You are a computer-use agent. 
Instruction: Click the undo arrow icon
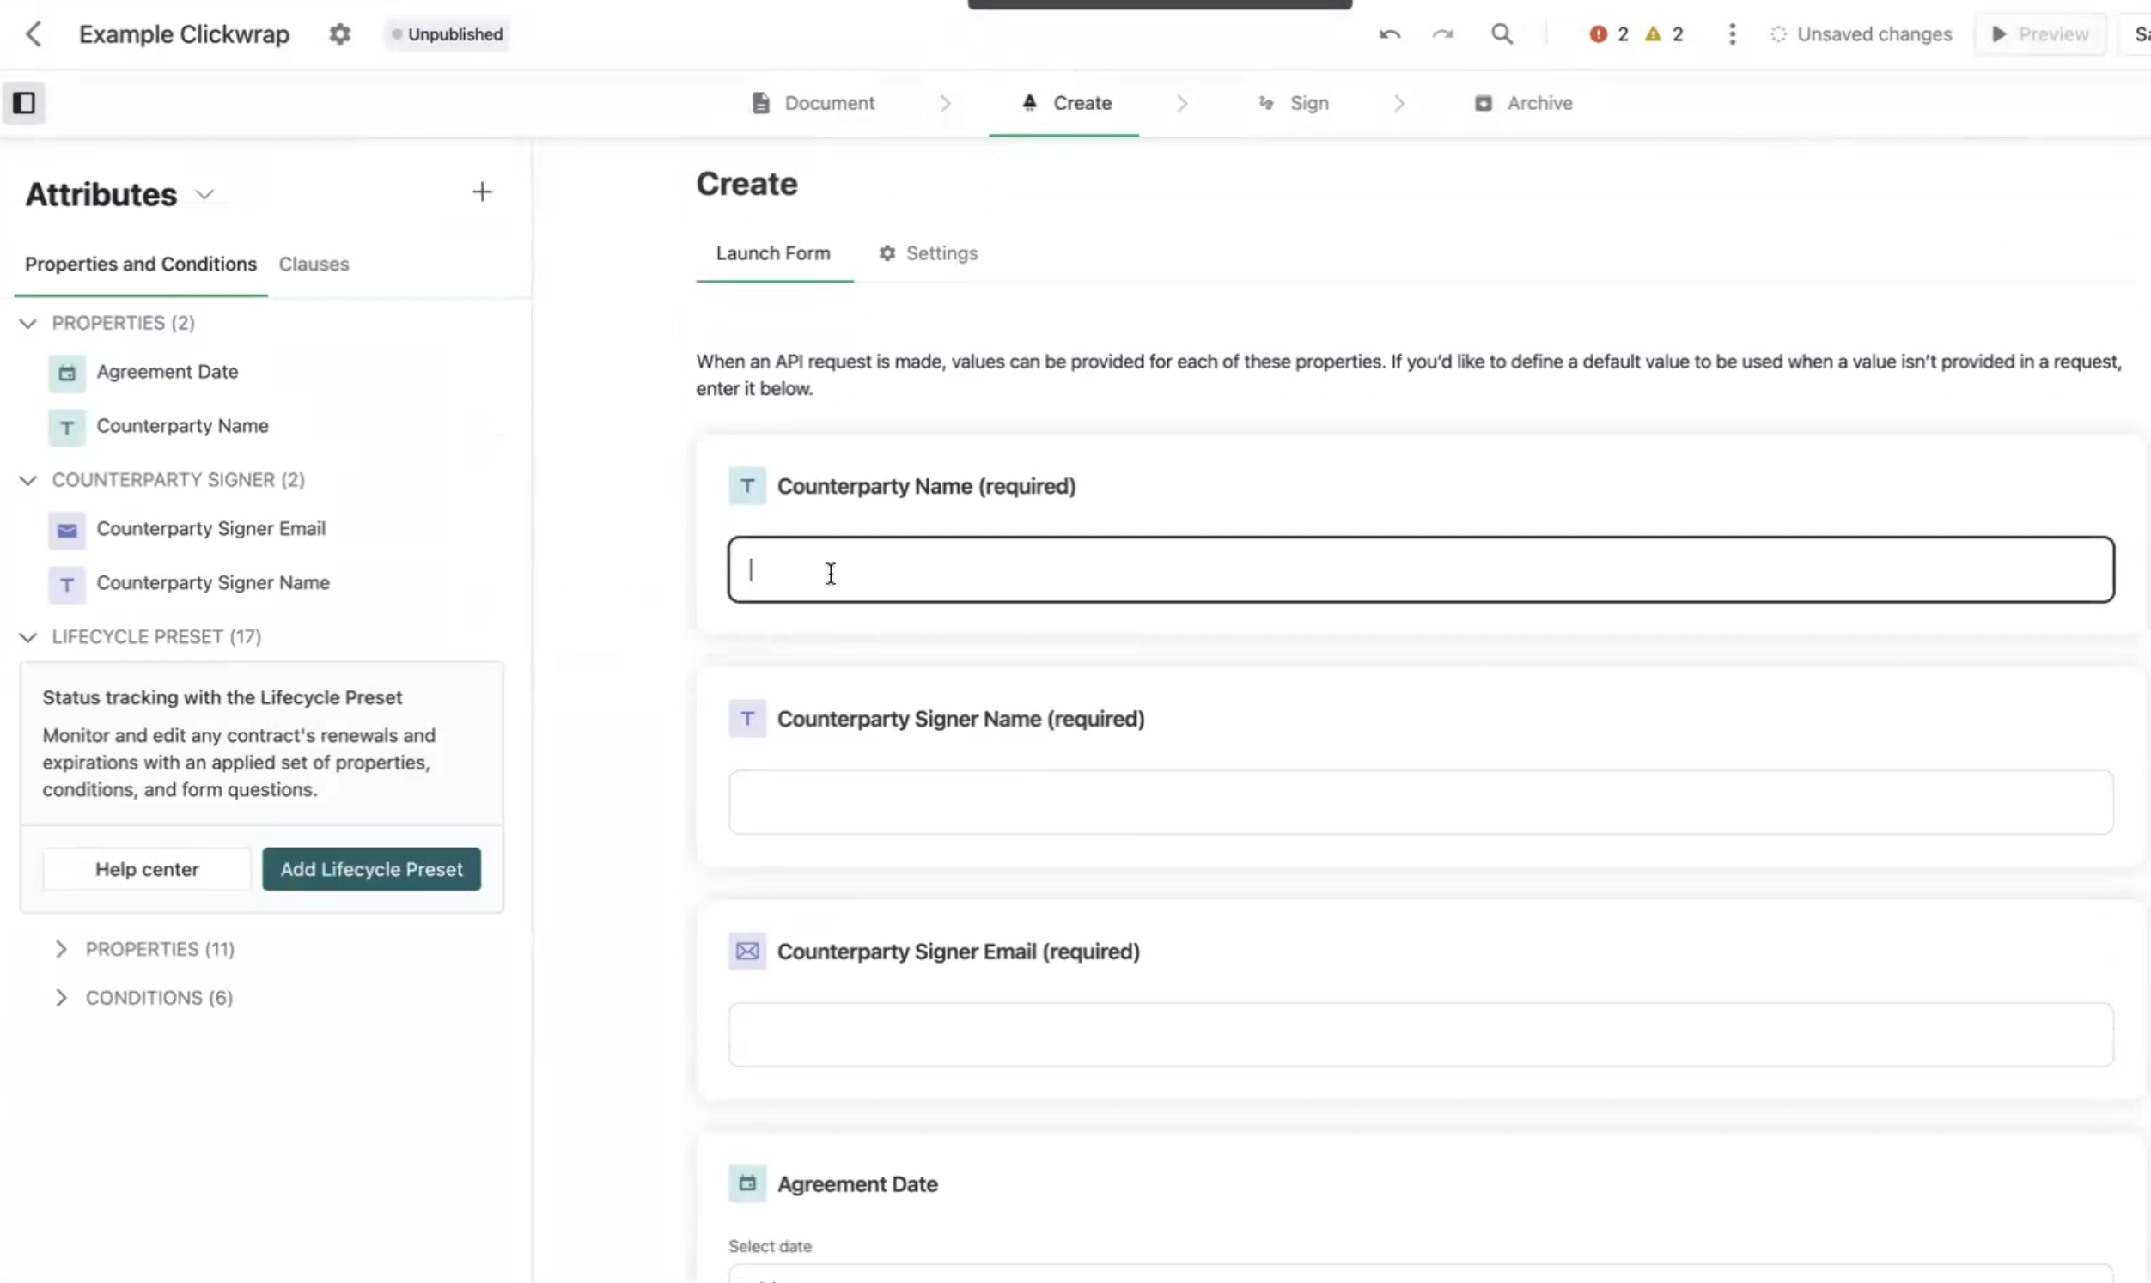click(1389, 34)
